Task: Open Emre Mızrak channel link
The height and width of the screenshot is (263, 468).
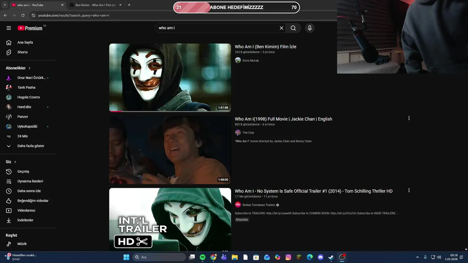Action: click(x=250, y=61)
